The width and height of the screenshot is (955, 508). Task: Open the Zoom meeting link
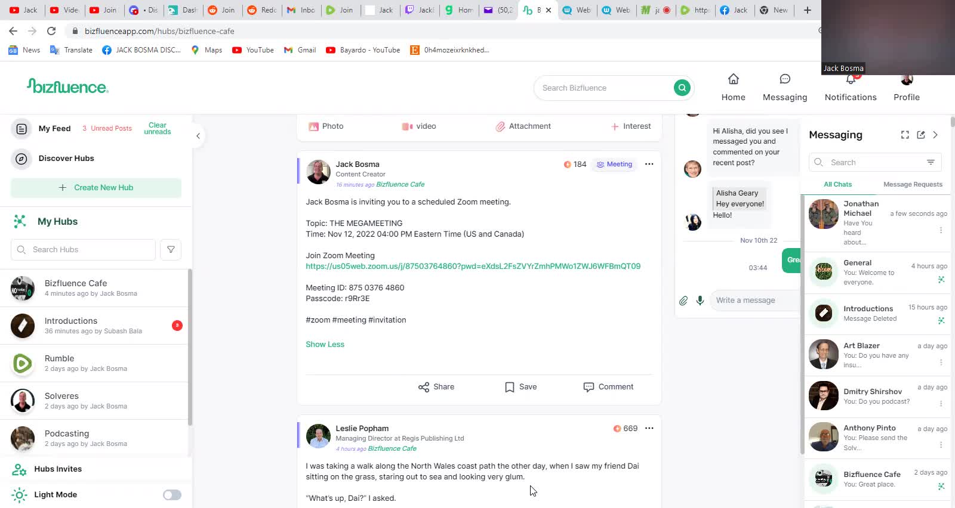[x=473, y=267]
